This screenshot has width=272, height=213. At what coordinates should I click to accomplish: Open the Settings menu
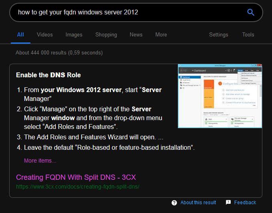pyautogui.click(x=219, y=35)
